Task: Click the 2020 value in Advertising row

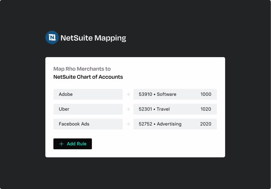Action: 205,124
